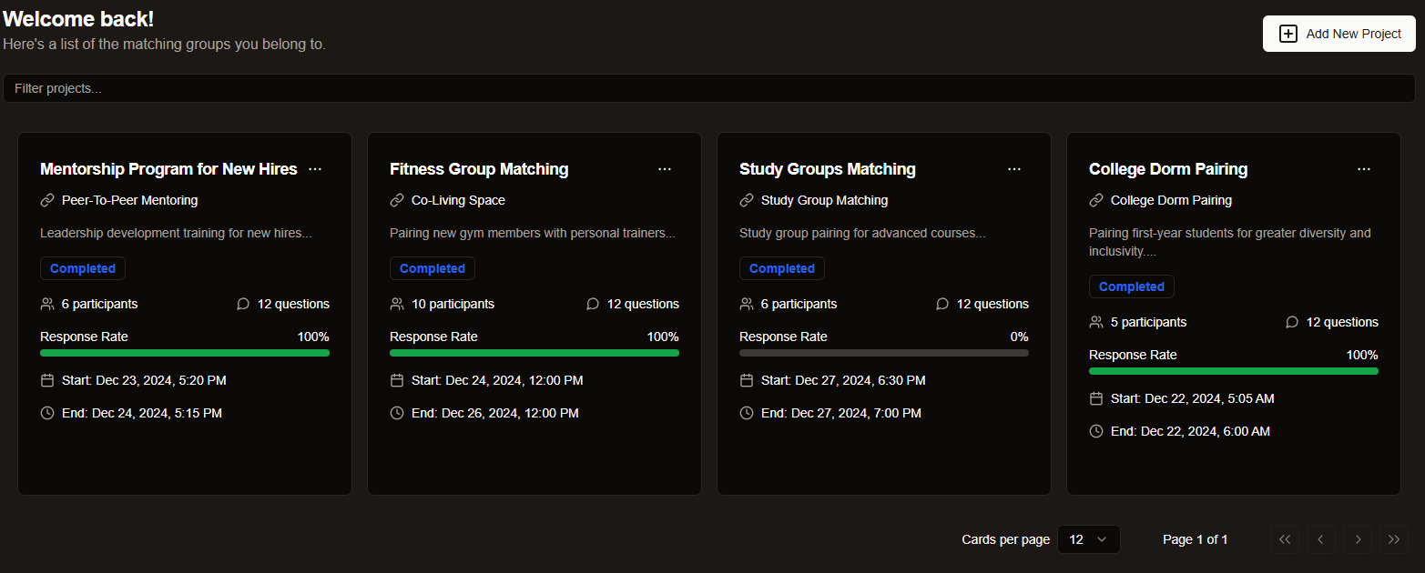1425x573 pixels.
Task: Click the questions bubble icon on Study Groups Matching
Action: [x=942, y=303]
